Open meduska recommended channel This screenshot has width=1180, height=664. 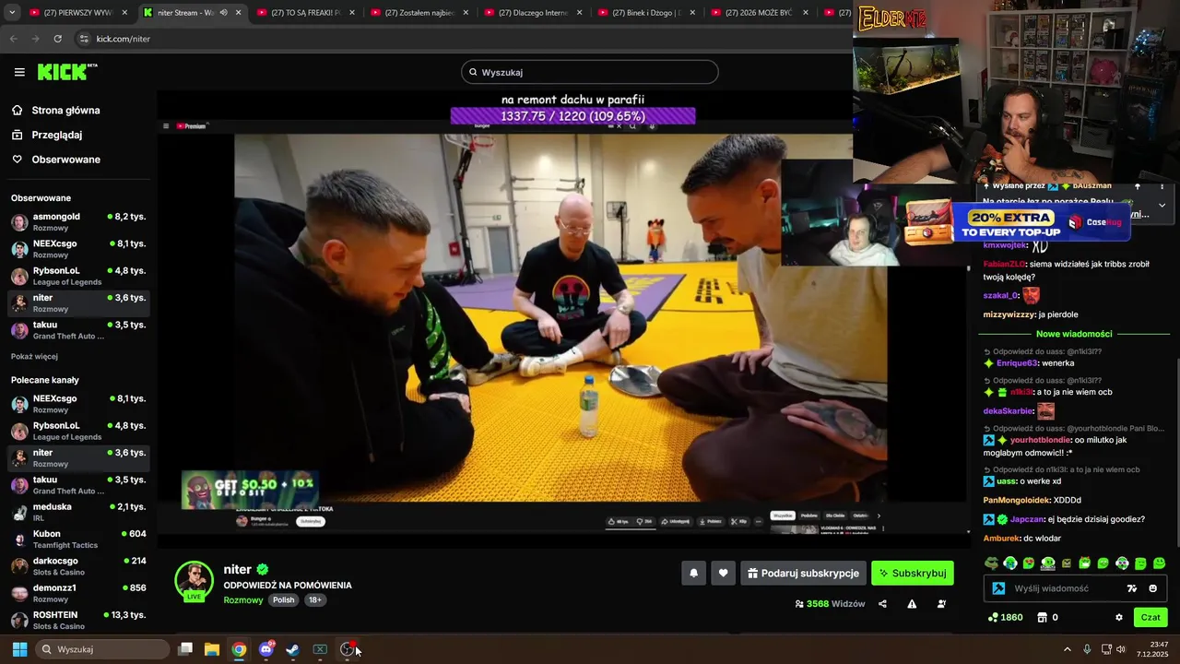[x=78, y=512]
